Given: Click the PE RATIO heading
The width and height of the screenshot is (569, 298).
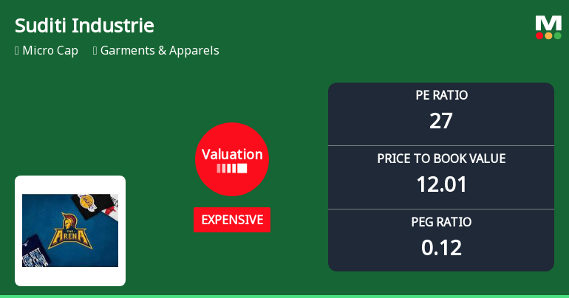Looking at the screenshot, I should pyautogui.click(x=441, y=95).
